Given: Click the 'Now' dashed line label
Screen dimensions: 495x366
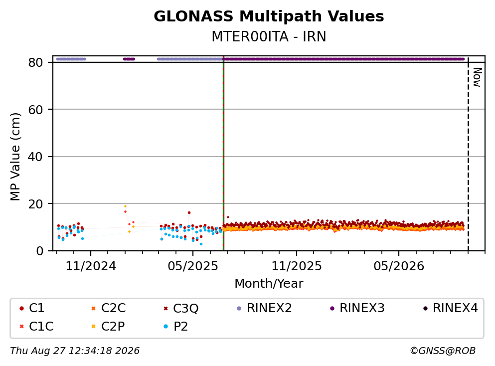Looking at the screenshot, I should click(477, 77).
